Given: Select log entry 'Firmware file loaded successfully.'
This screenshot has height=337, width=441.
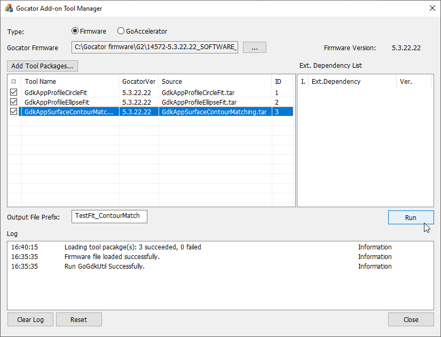Looking at the screenshot, I should click(x=112, y=256).
